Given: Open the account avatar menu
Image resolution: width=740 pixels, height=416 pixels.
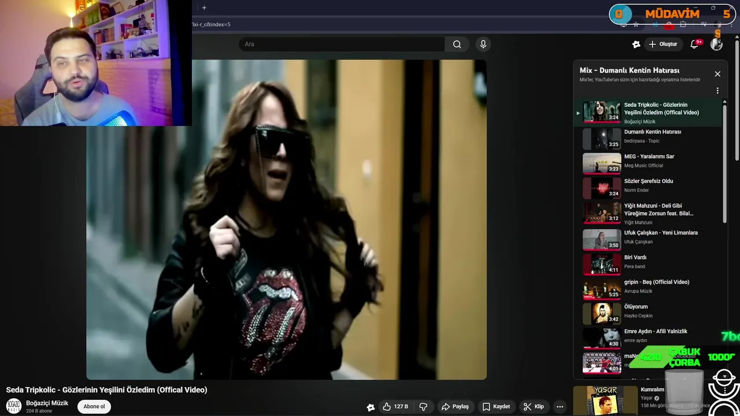Looking at the screenshot, I should tap(716, 44).
